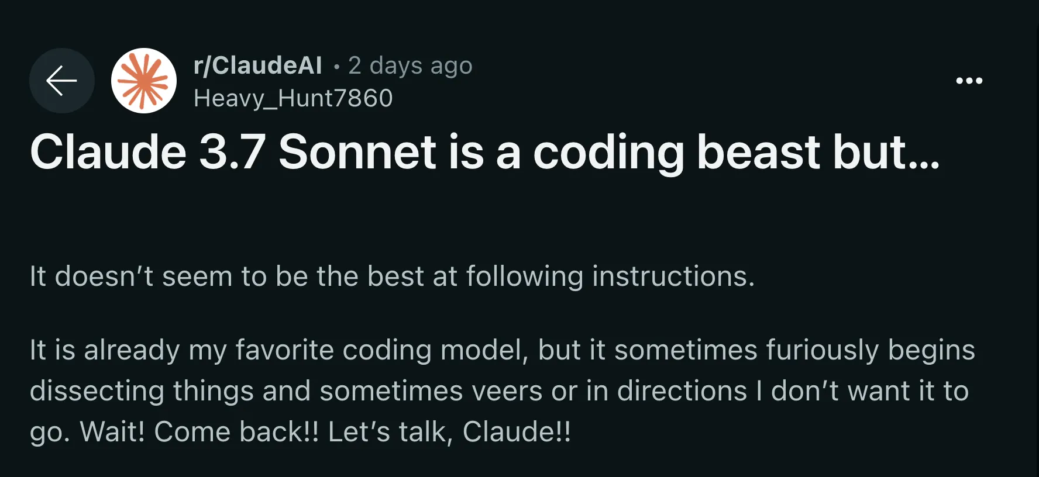Visit the r/ClaudeAI subreddit link
This screenshot has height=477, width=1039.
pyautogui.click(x=258, y=65)
